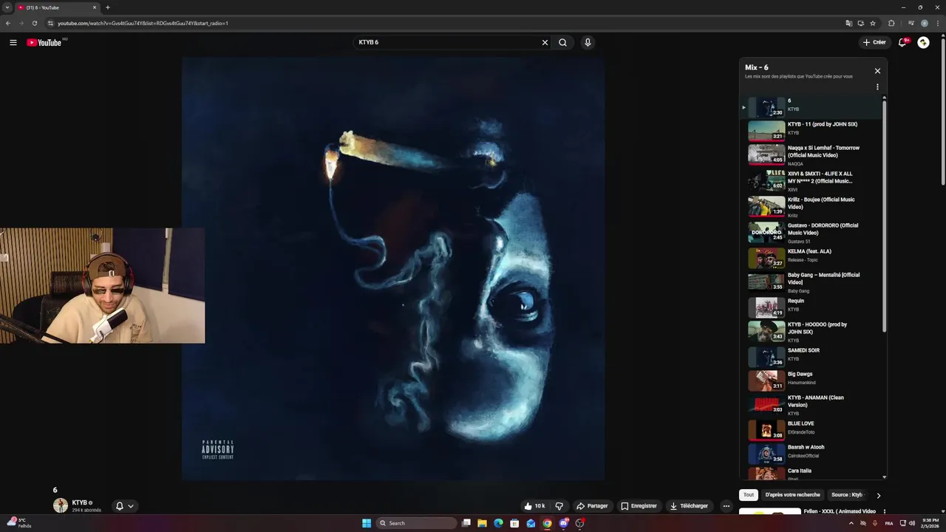Image resolution: width=946 pixels, height=532 pixels.
Task: Dislike the video with thumbs down
Action: click(559, 506)
